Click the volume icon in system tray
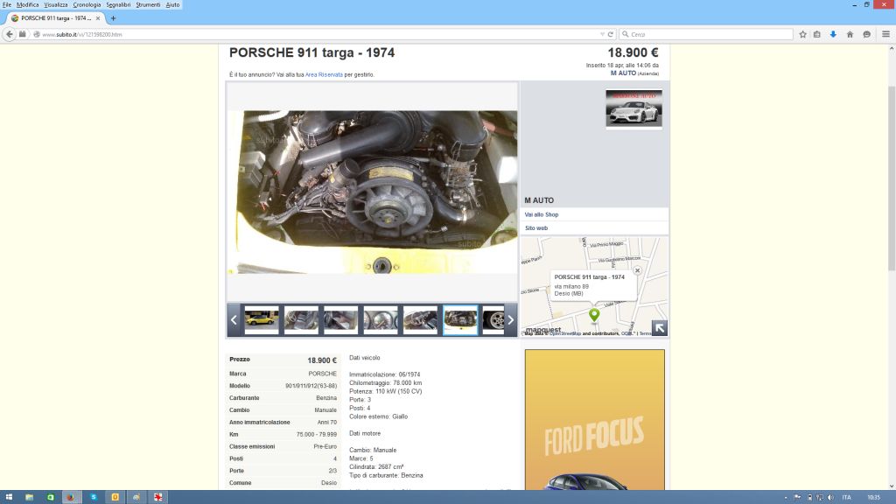This screenshot has width=896, height=504. click(830, 497)
